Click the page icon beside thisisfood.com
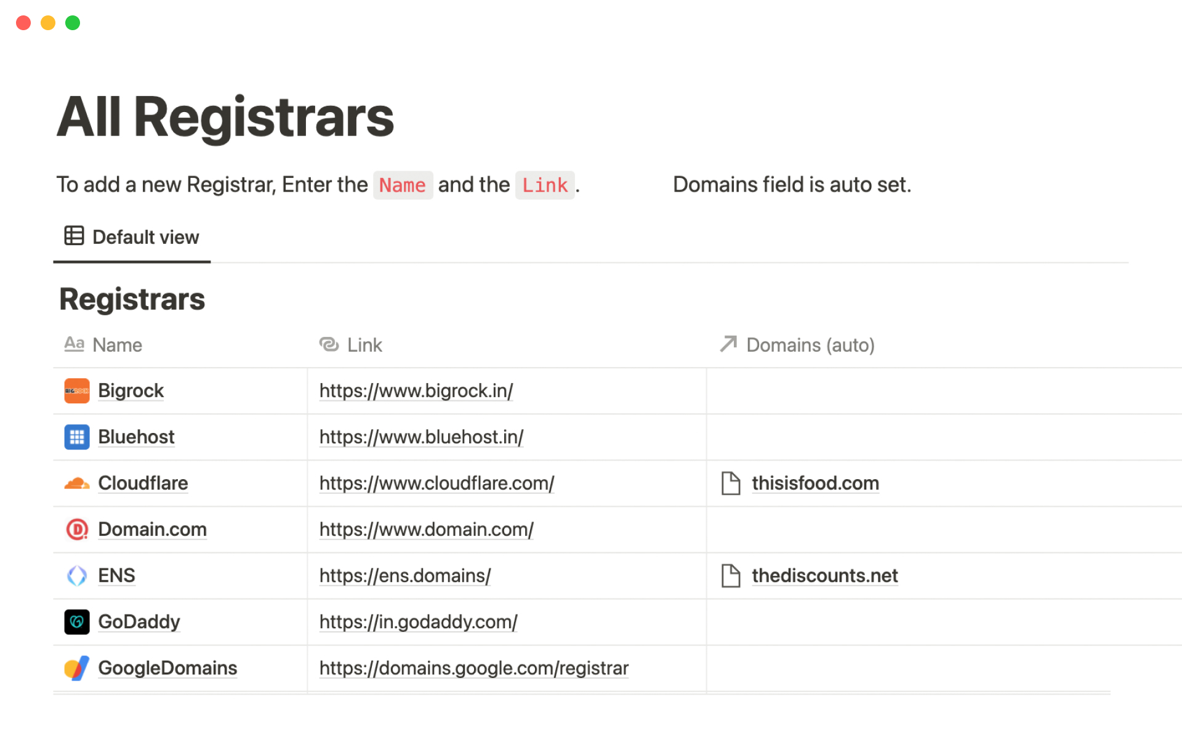1182x739 pixels. (x=730, y=483)
